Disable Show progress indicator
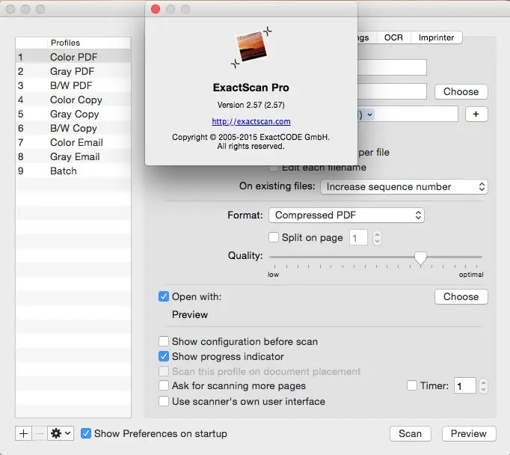Viewport: 510px width, 455px height. [x=164, y=356]
